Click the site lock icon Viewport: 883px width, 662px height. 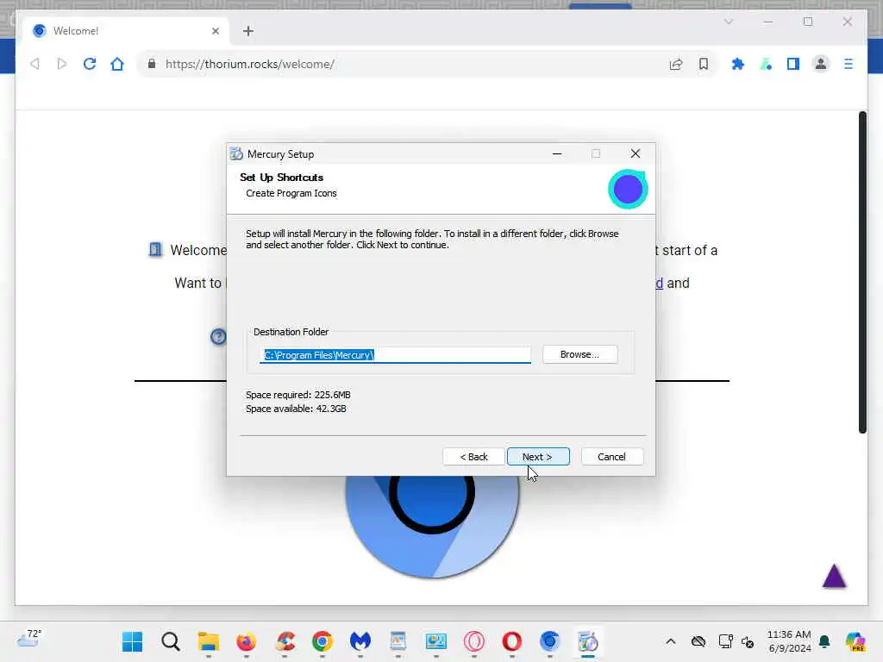152,64
